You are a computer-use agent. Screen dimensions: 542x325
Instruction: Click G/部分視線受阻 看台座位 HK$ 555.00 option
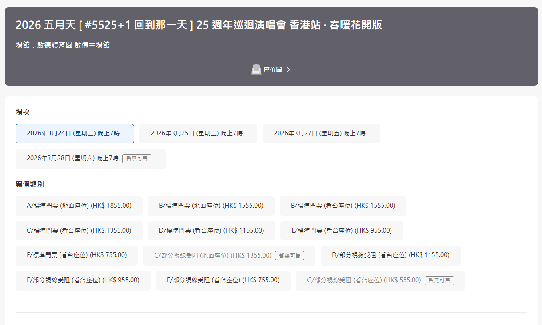click(x=364, y=280)
